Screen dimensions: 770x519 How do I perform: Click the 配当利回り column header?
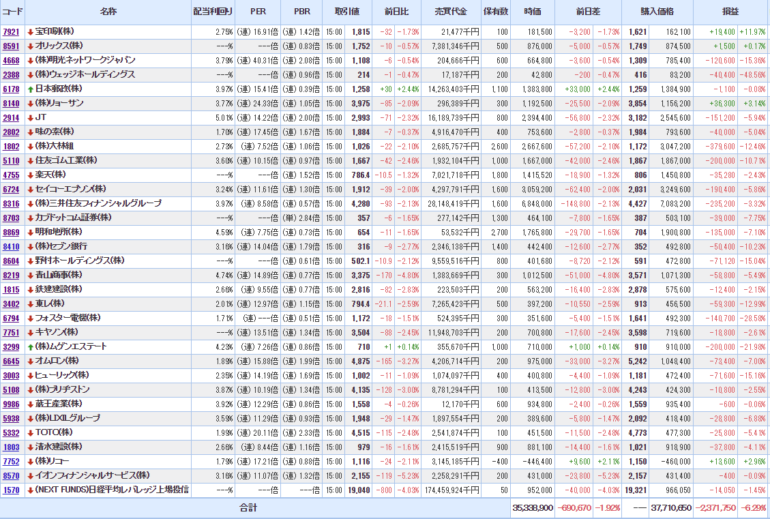point(213,12)
